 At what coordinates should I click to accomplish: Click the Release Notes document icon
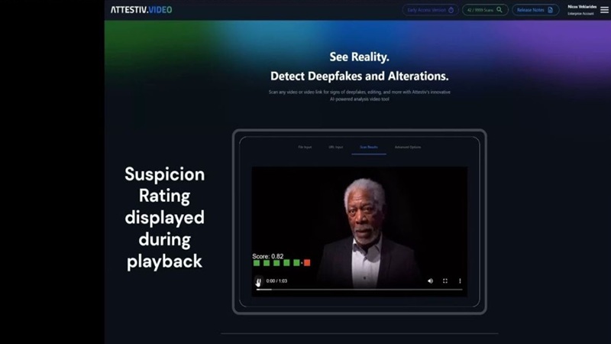pyautogui.click(x=550, y=10)
